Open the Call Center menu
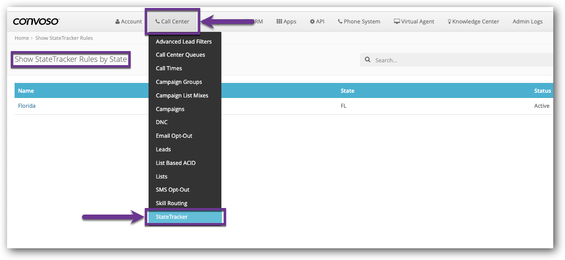565x260 pixels. pos(172,22)
